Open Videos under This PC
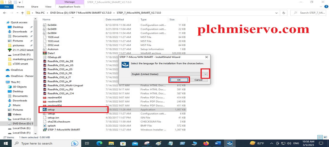 (x=17, y=114)
